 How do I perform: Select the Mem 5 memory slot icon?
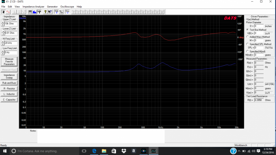[x=92, y=12]
